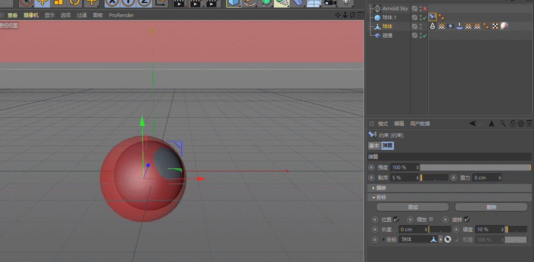Search attributes with magnifier icon
The height and width of the screenshot is (262, 534).
click(503, 124)
